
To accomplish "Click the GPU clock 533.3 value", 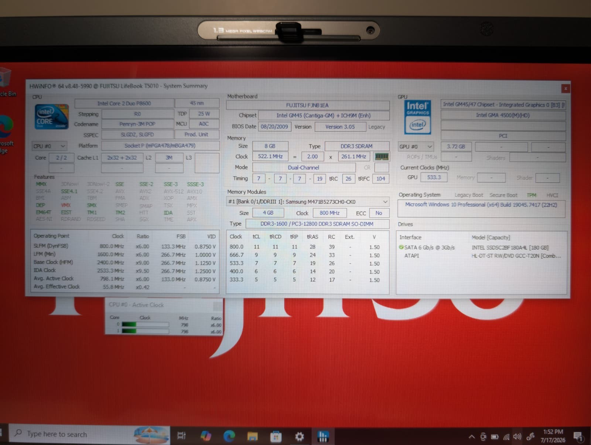I will pyautogui.click(x=434, y=177).
